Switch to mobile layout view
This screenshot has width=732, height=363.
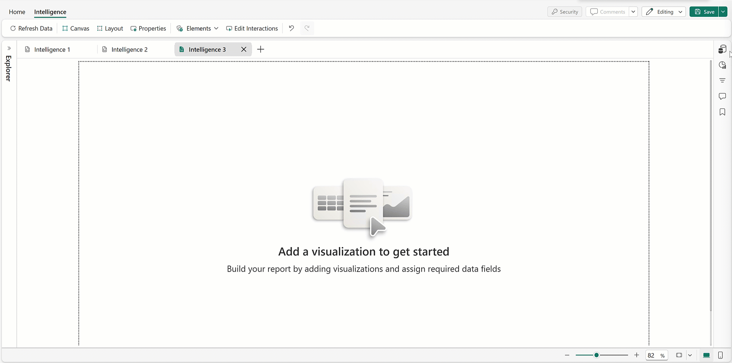720,355
